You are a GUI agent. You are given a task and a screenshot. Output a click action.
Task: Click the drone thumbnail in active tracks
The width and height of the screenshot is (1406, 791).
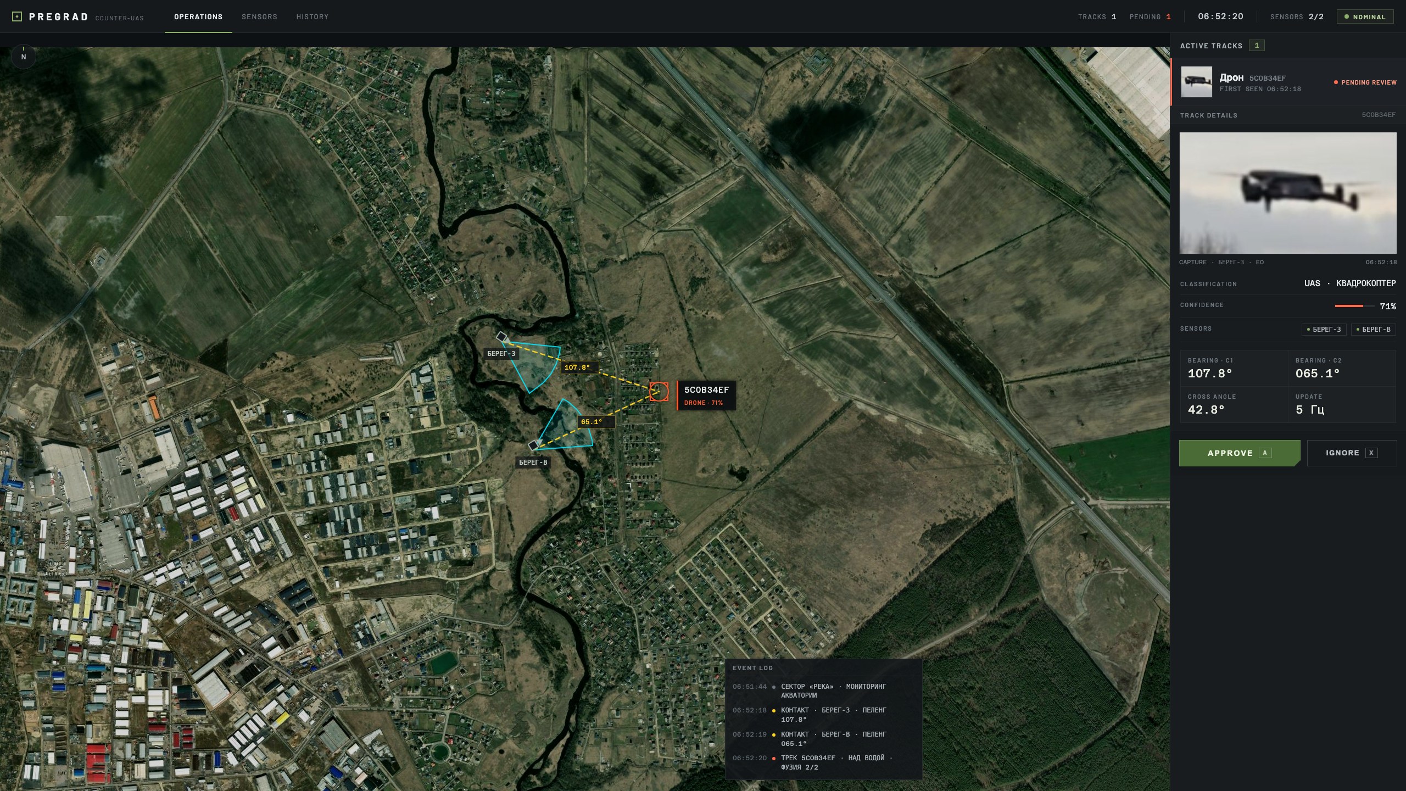click(1196, 82)
